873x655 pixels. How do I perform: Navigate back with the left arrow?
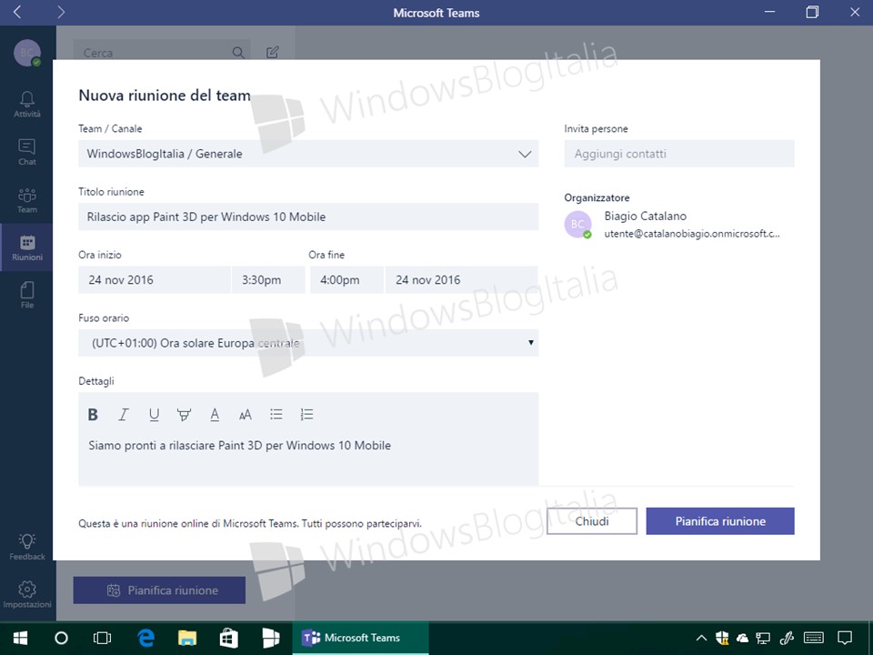(17, 12)
